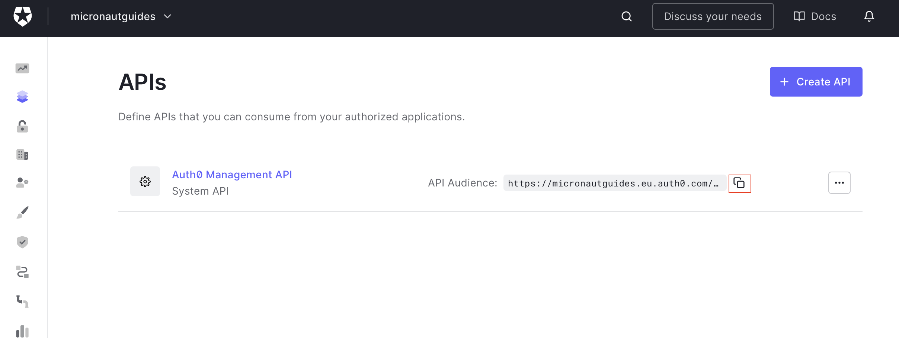Go to the Auth0 logo home

click(23, 16)
